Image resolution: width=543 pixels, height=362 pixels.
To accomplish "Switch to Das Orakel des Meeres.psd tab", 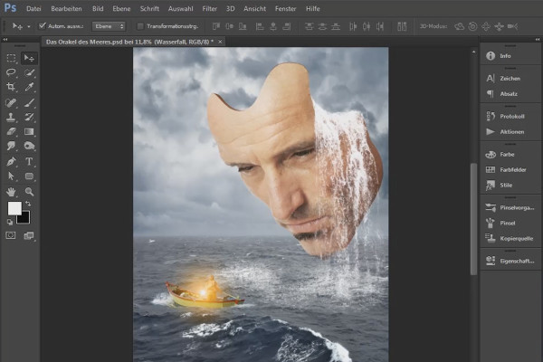I will (x=129, y=42).
